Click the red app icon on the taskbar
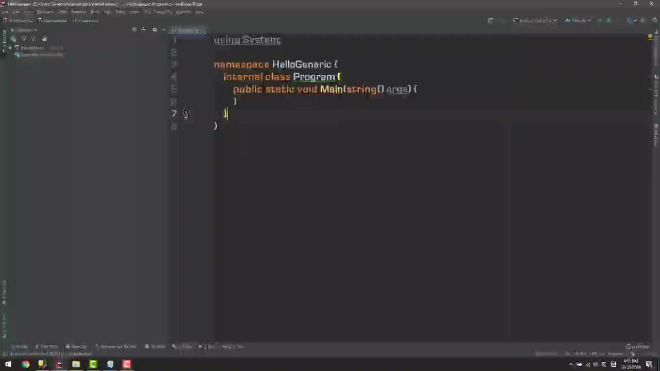Viewport: 660px width, 371px height. (126, 364)
